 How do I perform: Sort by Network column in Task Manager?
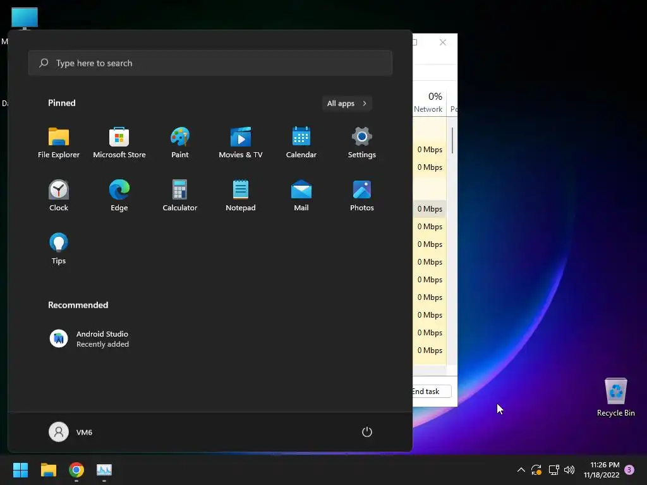tap(429, 102)
